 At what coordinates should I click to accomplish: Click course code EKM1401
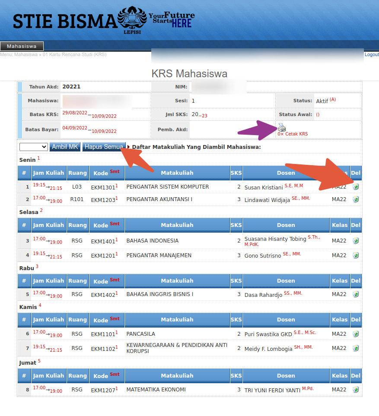click(103, 241)
